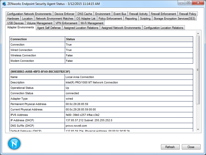206x155 pixels.
Task: Open the Scripting tab
Action: (145, 19)
